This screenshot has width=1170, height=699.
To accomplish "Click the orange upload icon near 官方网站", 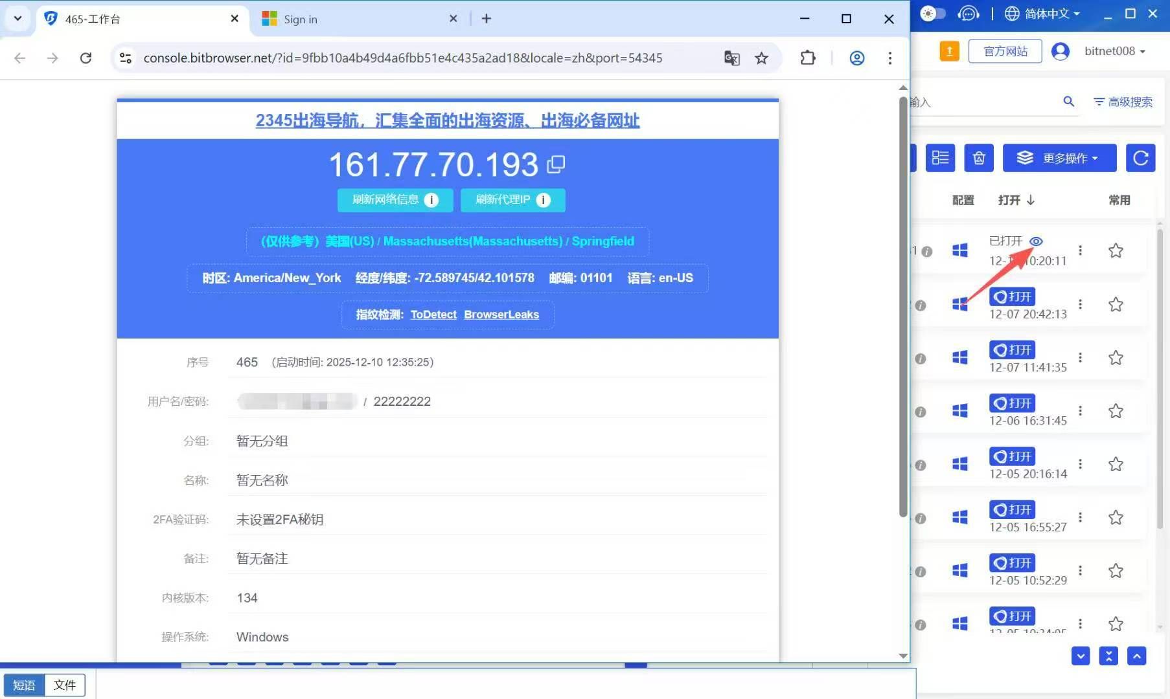I will (949, 50).
